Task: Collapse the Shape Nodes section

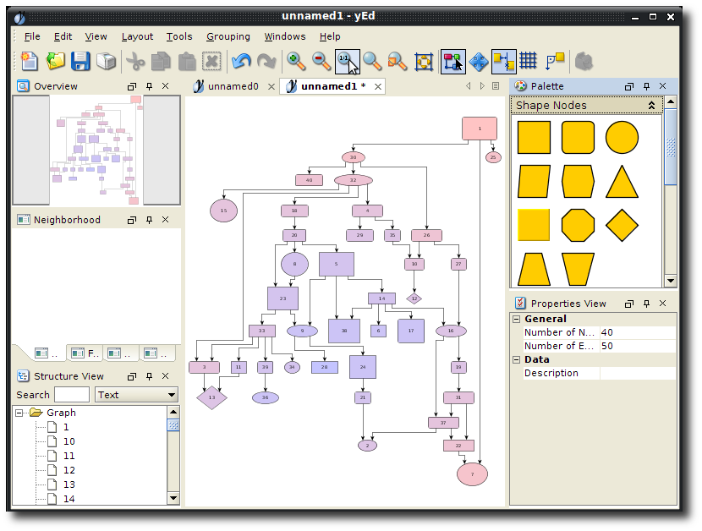Action: tap(650, 105)
